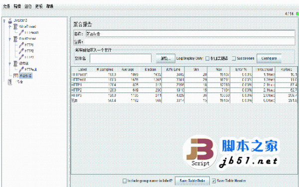299x187 pixels.
Task: Select HTTP1 label cell in table
Action: click(x=82, y=85)
